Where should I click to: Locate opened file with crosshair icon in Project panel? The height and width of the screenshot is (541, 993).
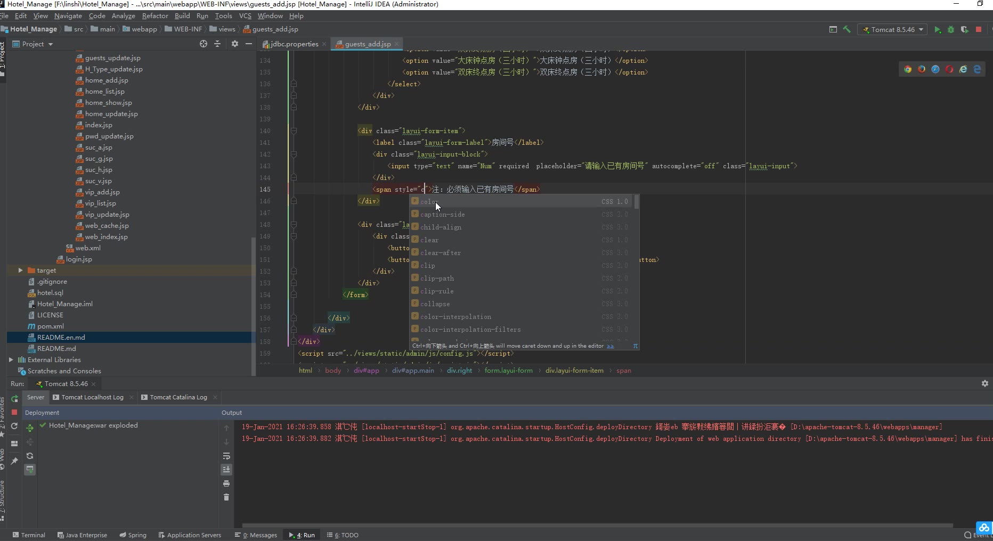point(204,44)
